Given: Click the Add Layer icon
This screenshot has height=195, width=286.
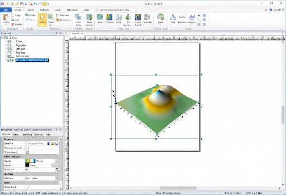Looking at the screenshot, I should 161,17.
